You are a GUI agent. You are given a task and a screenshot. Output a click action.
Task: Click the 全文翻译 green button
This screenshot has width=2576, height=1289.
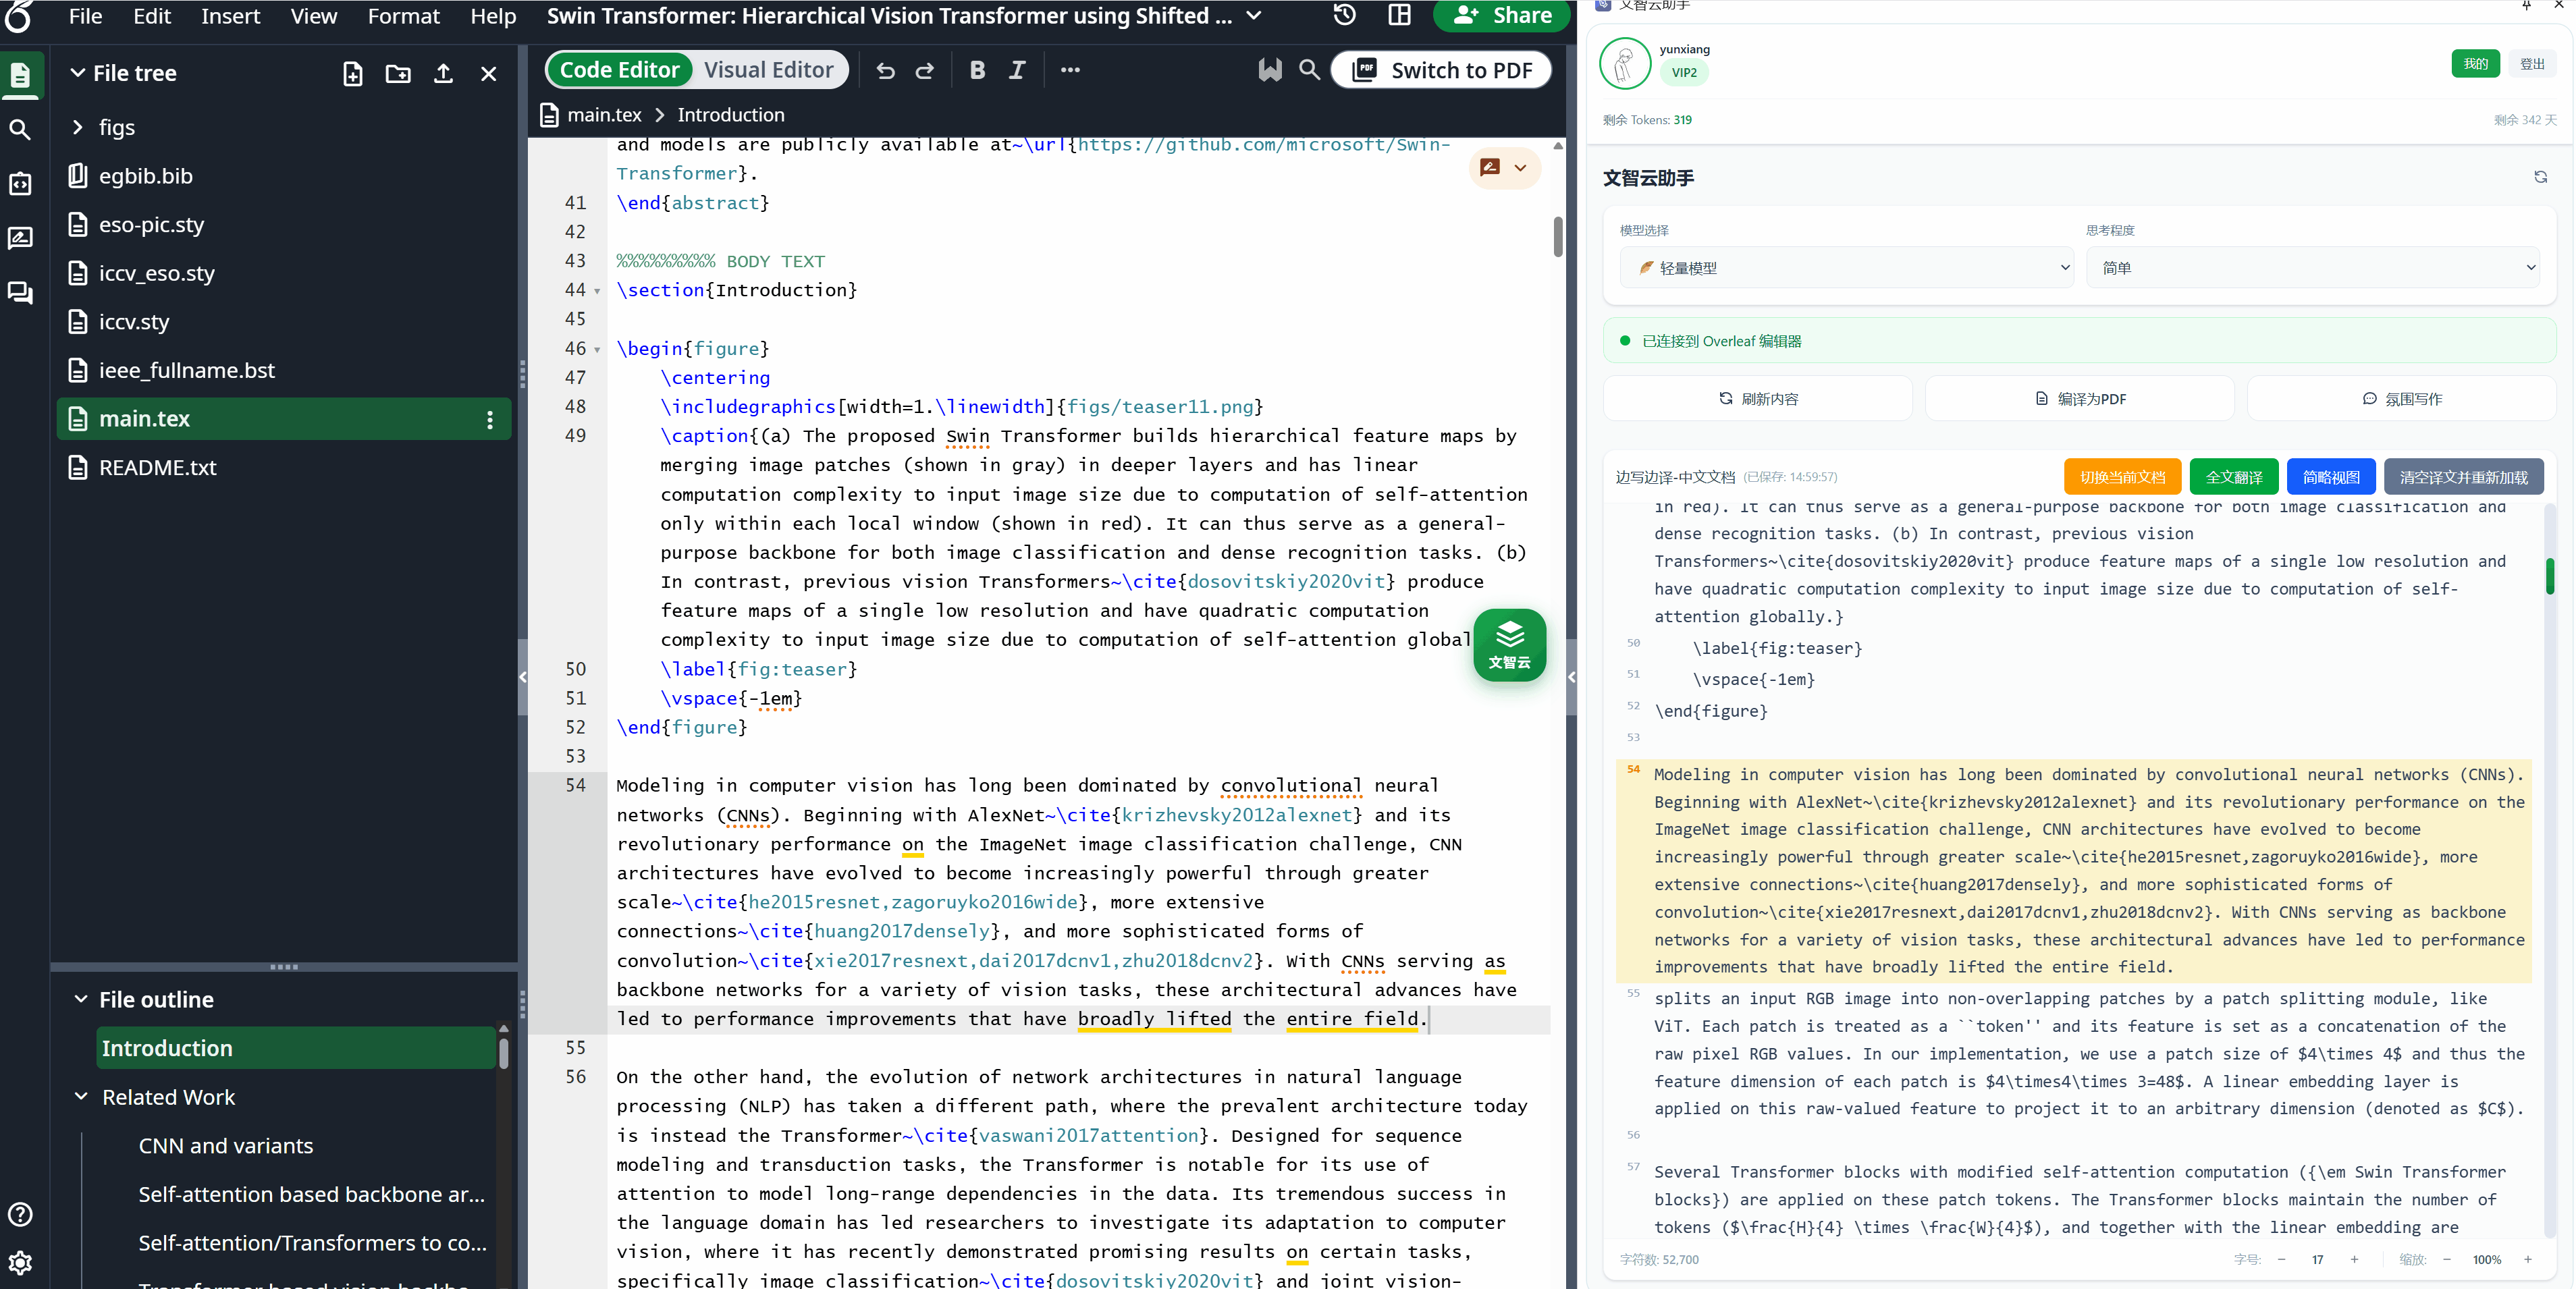[2233, 477]
